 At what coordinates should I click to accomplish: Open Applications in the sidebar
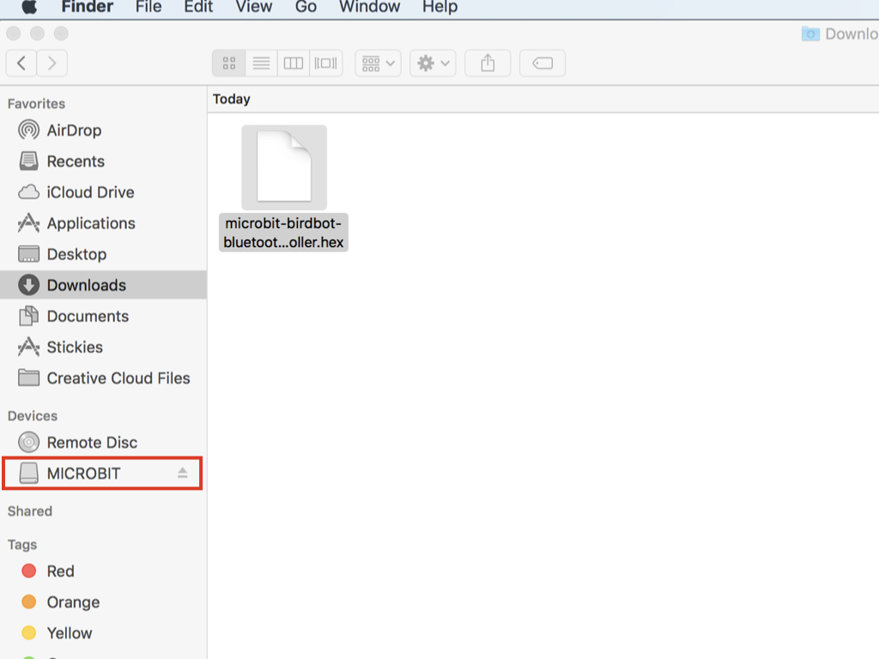[x=104, y=223]
